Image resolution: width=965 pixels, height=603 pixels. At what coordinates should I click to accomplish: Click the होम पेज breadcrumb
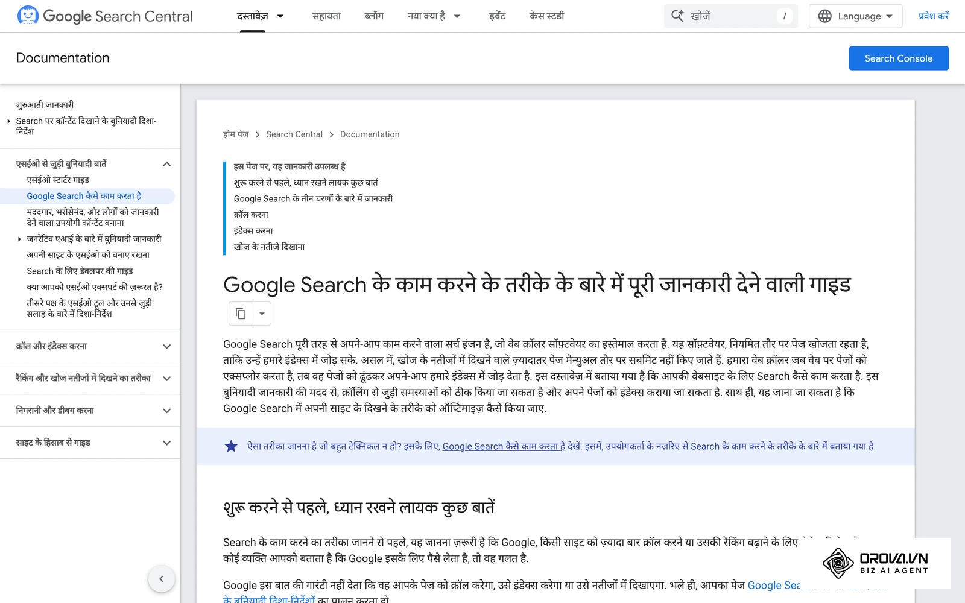(x=236, y=134)
